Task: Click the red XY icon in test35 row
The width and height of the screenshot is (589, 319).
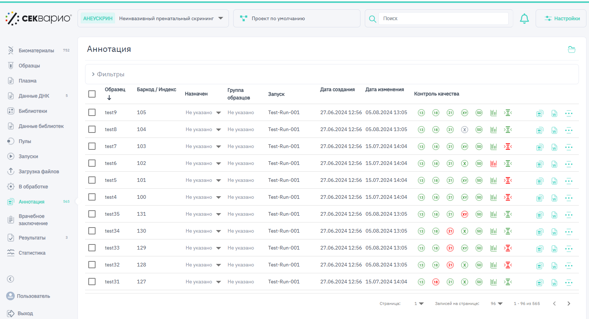Action: (x=465, y=214)
